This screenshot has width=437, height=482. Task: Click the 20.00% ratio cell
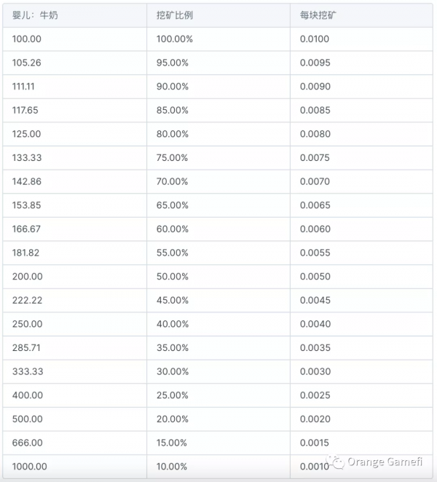click(173, 419)
